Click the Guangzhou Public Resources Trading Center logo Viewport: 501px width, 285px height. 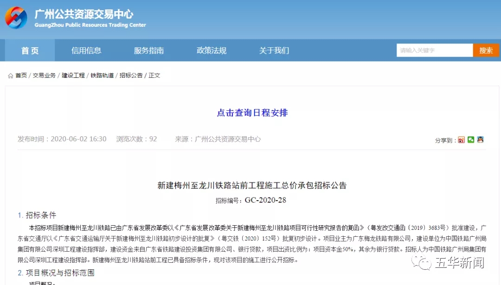[16, 18]
